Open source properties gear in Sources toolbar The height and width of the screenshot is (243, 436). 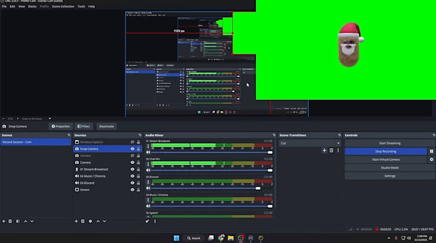click(x=90, y=221)
